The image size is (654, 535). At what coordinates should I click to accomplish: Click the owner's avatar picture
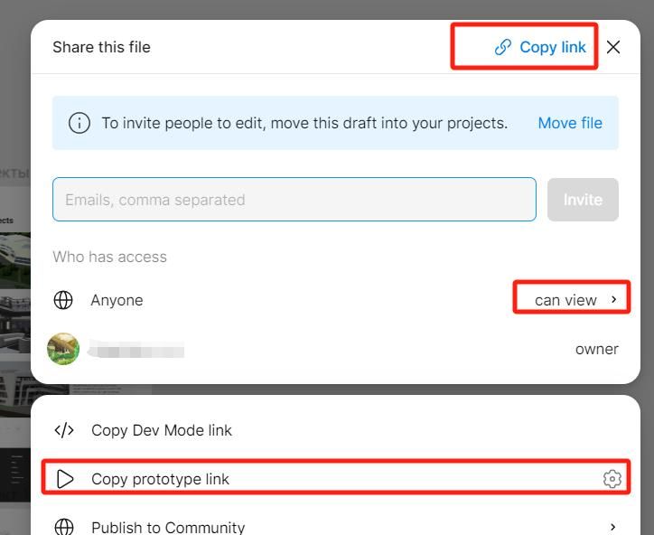click(63, 349)
